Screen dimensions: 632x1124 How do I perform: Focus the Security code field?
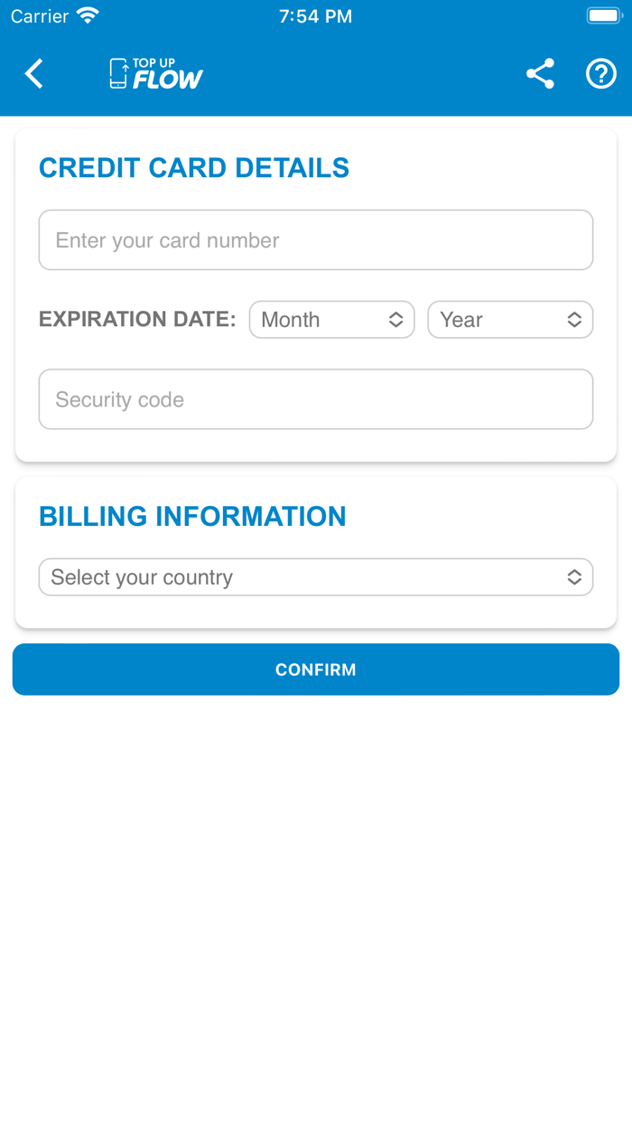(315, 399)
